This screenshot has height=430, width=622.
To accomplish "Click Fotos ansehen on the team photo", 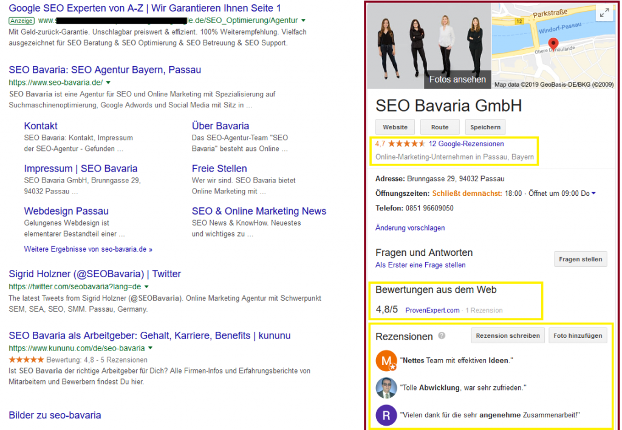I will click(457, 79).
